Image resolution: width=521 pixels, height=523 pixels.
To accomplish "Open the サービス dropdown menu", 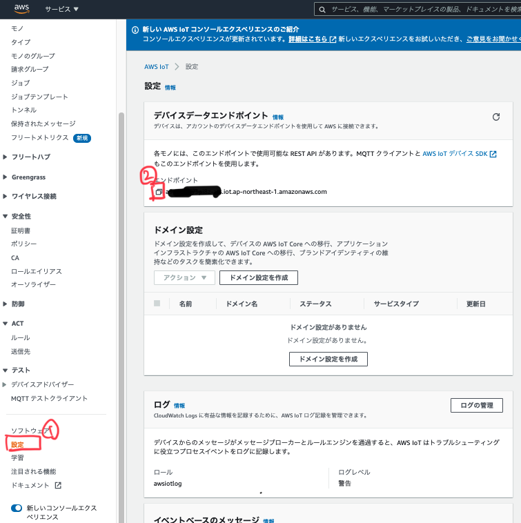I will pos(61,9).
